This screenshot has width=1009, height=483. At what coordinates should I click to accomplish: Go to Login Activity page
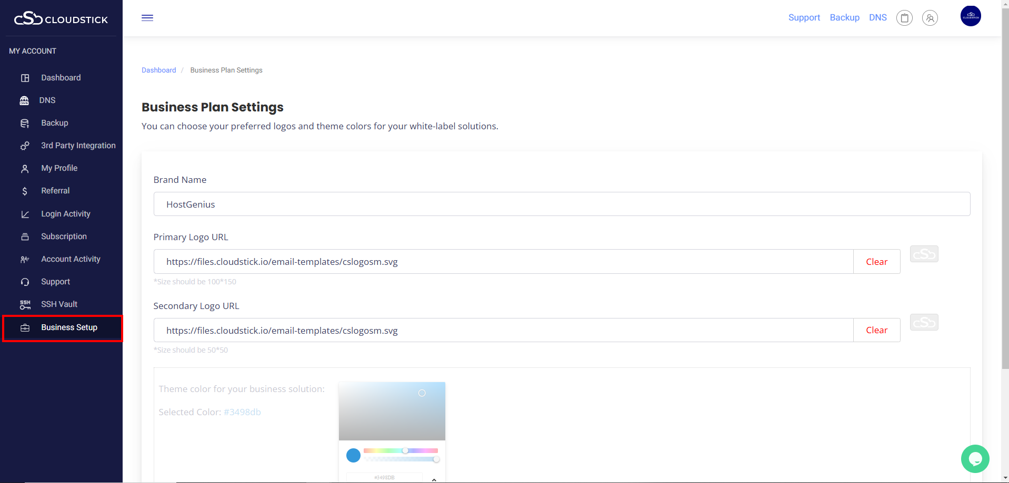coord(66,214)
